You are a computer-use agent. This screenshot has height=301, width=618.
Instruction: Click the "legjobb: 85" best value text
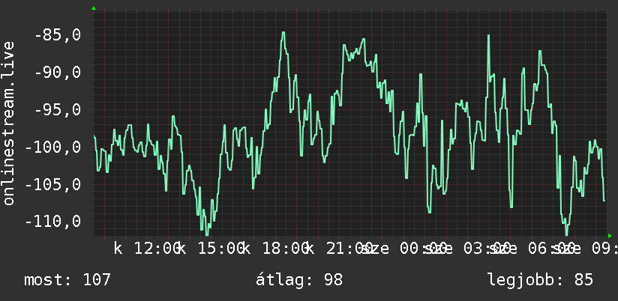540,280
